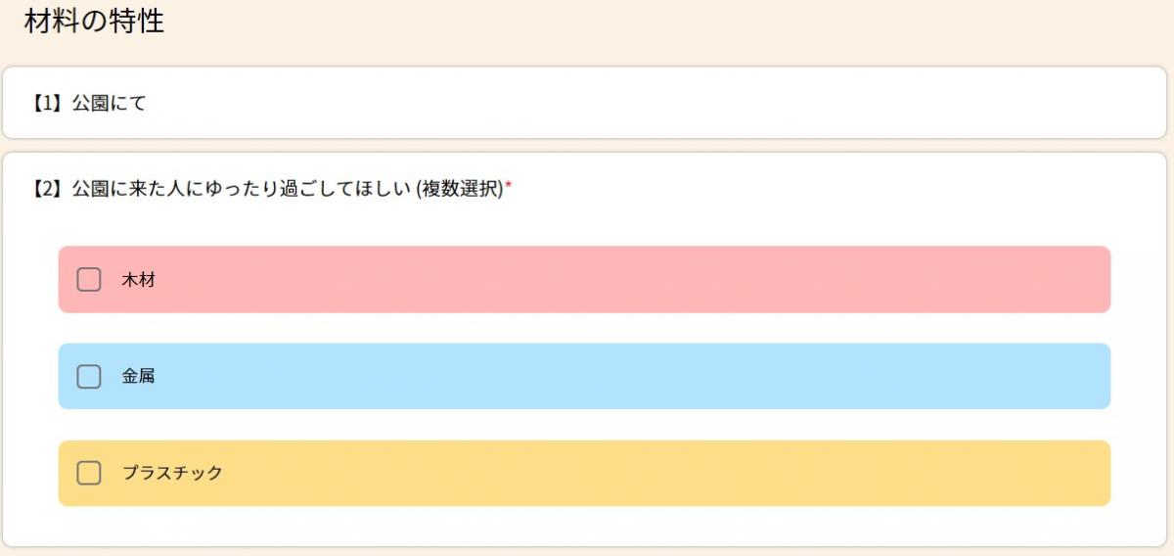Viewport: 1174px width, 556px height.
Task: Click the 材料の特性 page title
Action: 94,22
